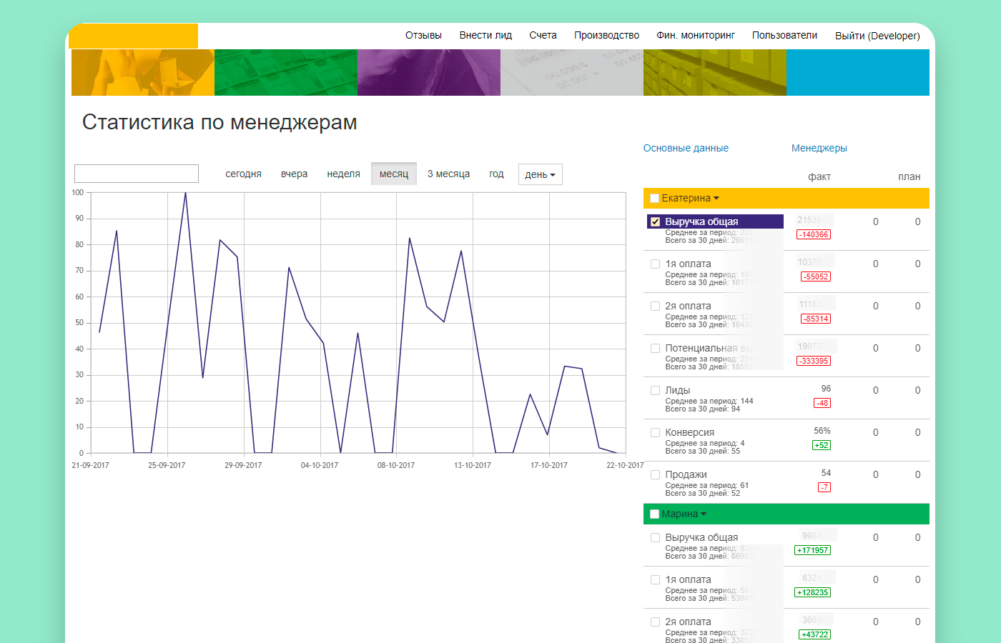Click the yellow banner image tile

pos(143,72)
